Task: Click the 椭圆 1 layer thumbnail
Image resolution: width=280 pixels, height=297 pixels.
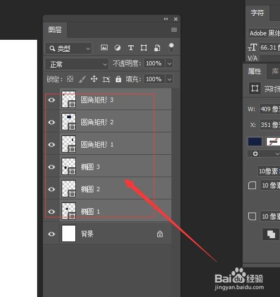Action: point(69,211)
